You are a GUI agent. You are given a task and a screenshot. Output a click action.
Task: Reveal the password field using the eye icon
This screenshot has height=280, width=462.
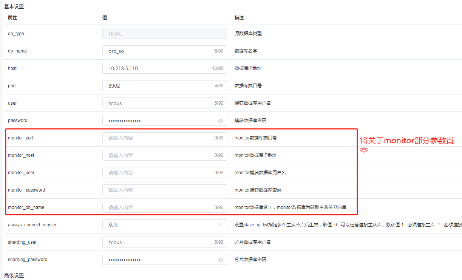click(220, 121)
